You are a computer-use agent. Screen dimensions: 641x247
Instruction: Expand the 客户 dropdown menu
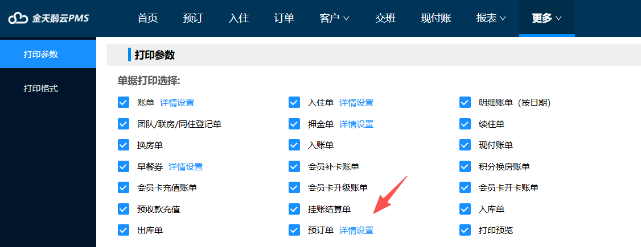[x=334, y=18]
